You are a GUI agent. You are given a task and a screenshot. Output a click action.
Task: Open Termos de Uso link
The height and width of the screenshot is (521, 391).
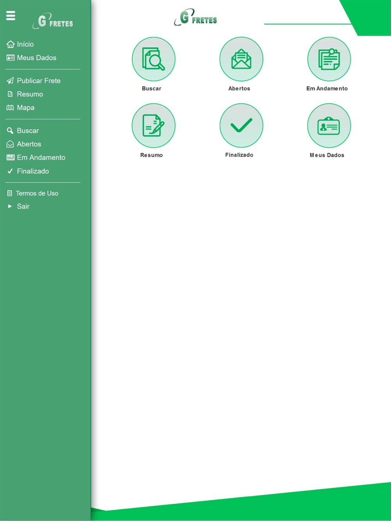point(37,193)
